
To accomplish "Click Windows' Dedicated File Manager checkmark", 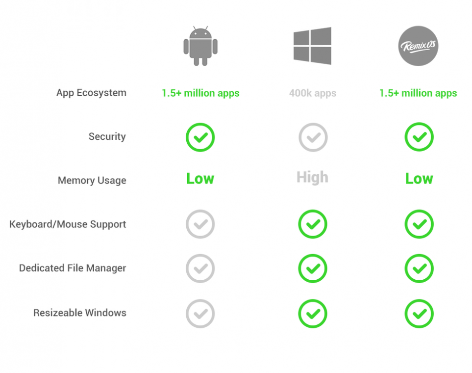I will (313, 268).
